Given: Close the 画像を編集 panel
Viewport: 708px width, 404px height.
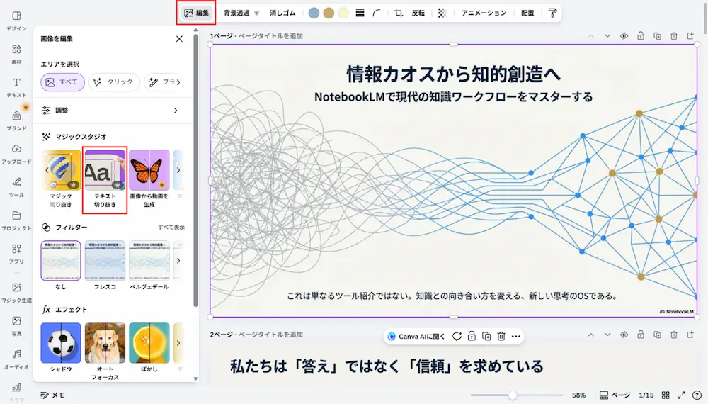Looking at the screenshot, I should (x=179, y=39).
